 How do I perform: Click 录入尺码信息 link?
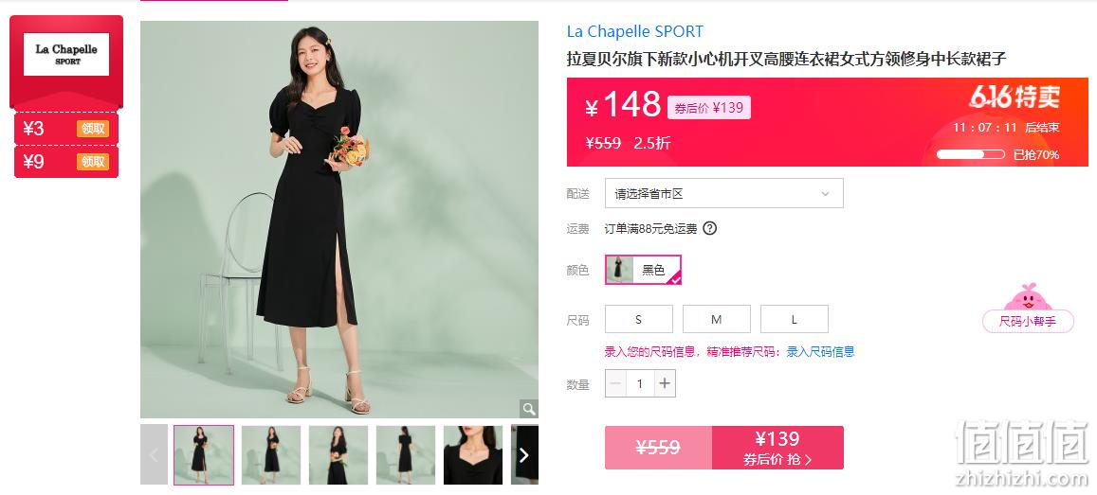coord(821,351)
